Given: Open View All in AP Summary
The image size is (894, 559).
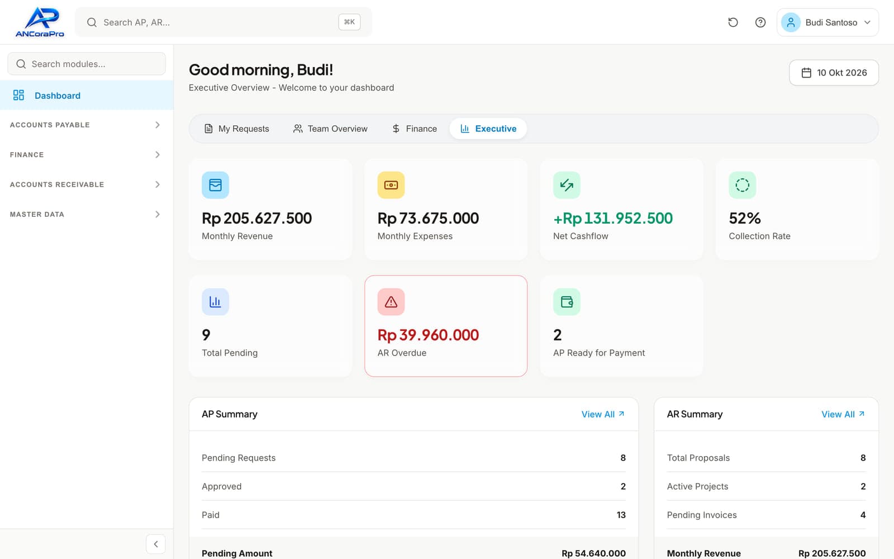Looking at the screenshot, I should pos(603,414).
